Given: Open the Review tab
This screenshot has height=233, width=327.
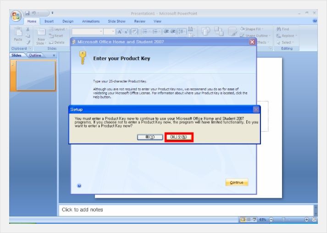Looking at the screenshot, I should click(140, 21).
